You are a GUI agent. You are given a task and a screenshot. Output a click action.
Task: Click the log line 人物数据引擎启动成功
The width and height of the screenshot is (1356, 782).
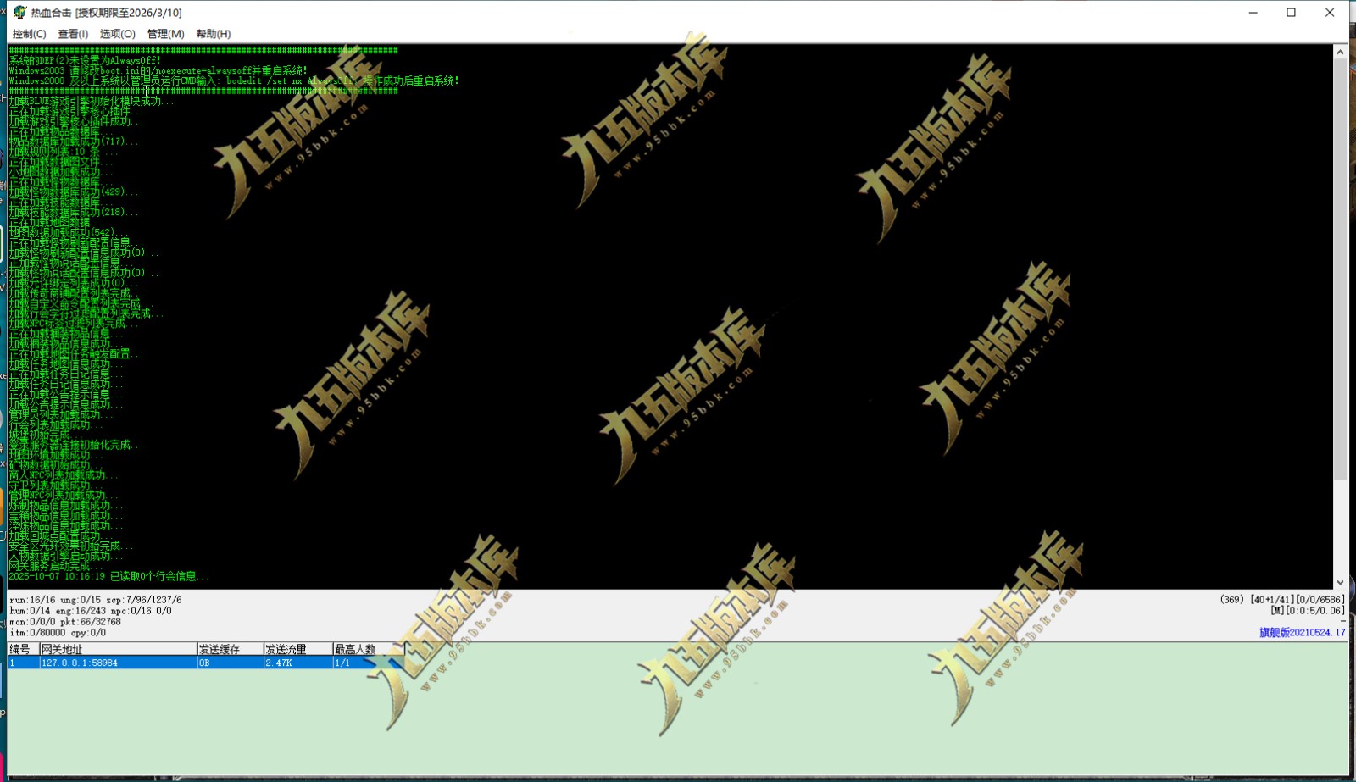(65, 556)
